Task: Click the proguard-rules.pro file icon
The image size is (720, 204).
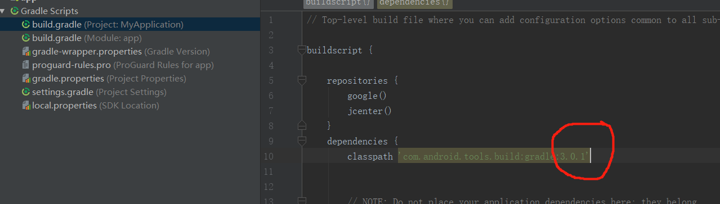Action: (26, 65)
